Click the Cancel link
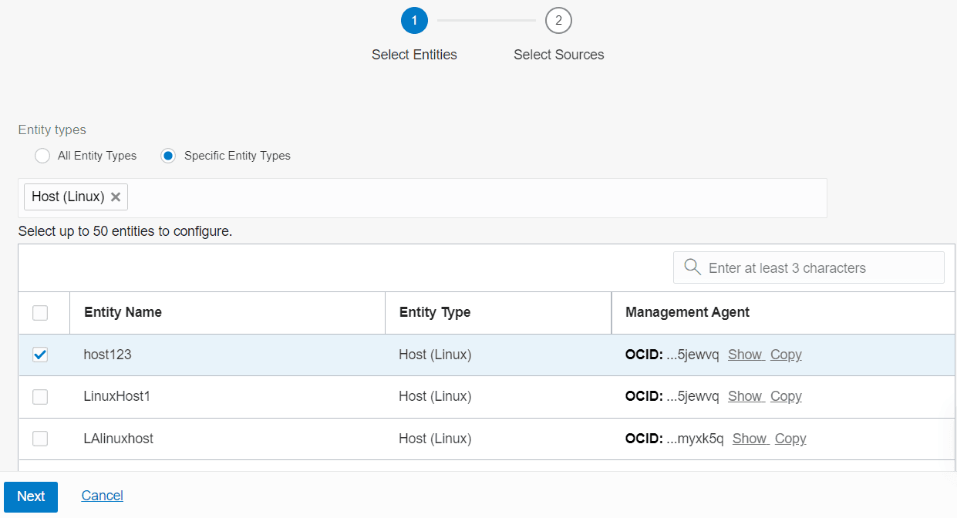This screenshot has height=518, width=957. tap(103, 496)
